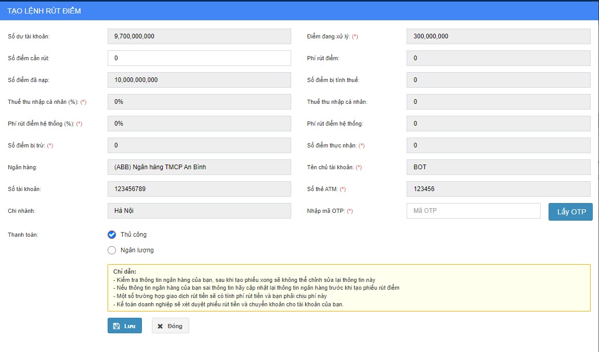Click the Ngân hàng TMCP An Bình field

click(199, 167)
